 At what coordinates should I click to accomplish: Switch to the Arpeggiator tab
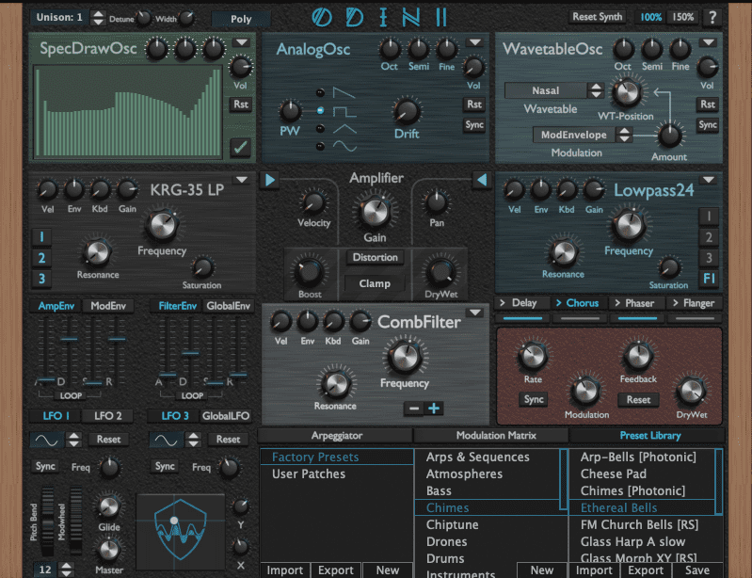pyautogui.click(x=337, y=436)
